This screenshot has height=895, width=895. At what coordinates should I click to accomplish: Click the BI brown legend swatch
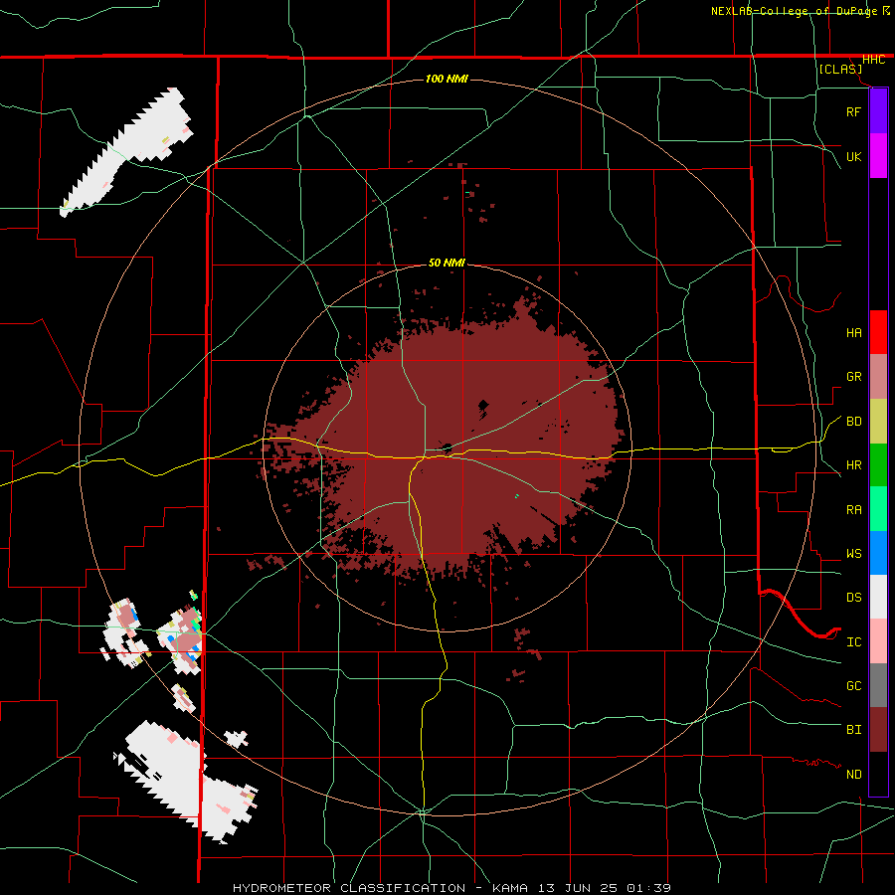point(878,730)
